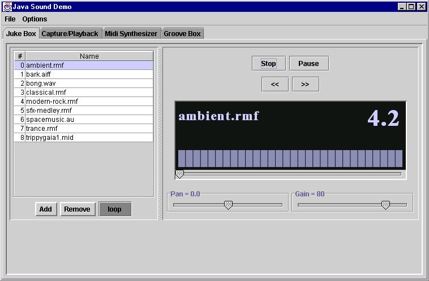
Task: Pause the playing track
Action: point(308,64)
